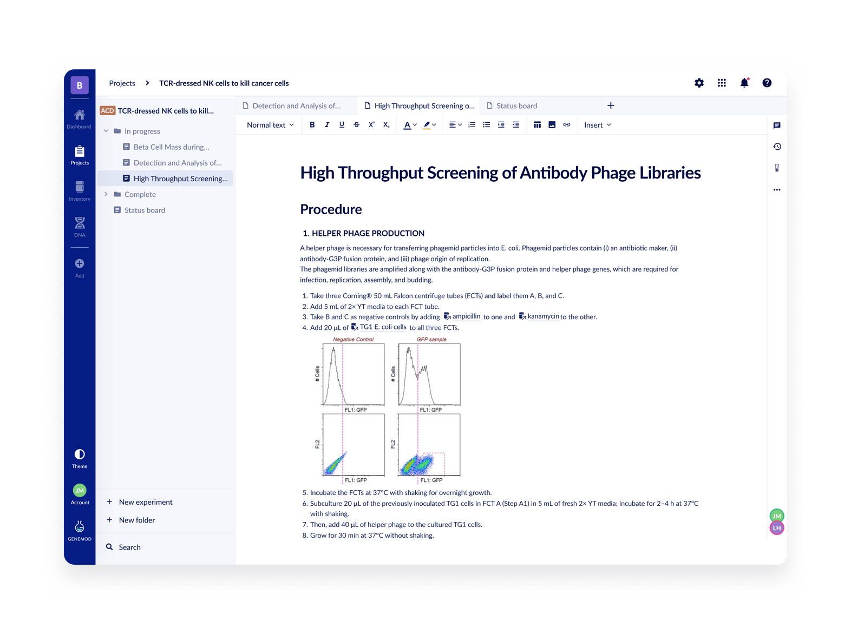The image size is (851, 634).
Task: Open the Inventory section
Action: (x=80, y=191)
